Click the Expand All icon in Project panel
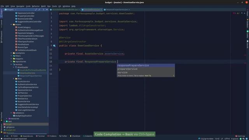 click(36, 10)
